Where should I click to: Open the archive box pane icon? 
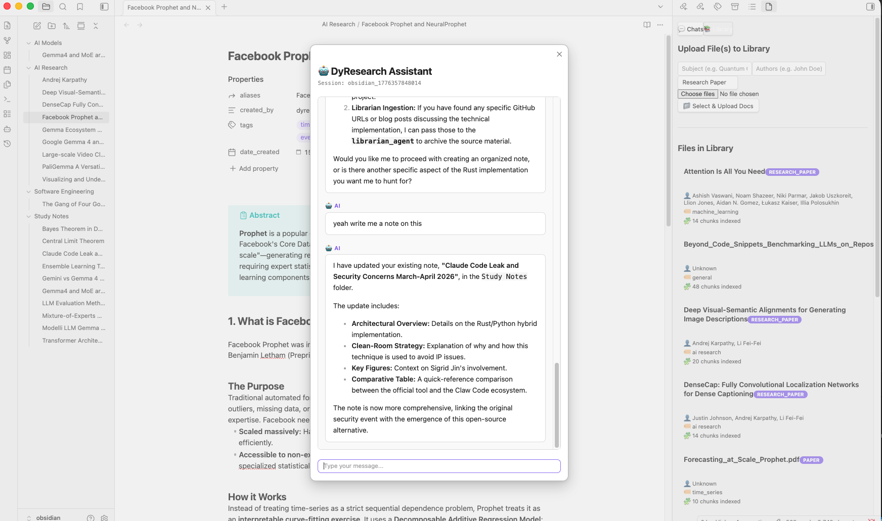point(735,7)
